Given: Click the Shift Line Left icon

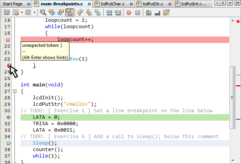Looking at the screenshot, I should pos(109,13).
